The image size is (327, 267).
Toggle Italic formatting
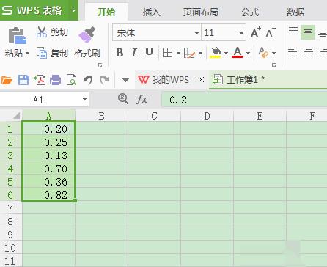click(x=134, y=53)
